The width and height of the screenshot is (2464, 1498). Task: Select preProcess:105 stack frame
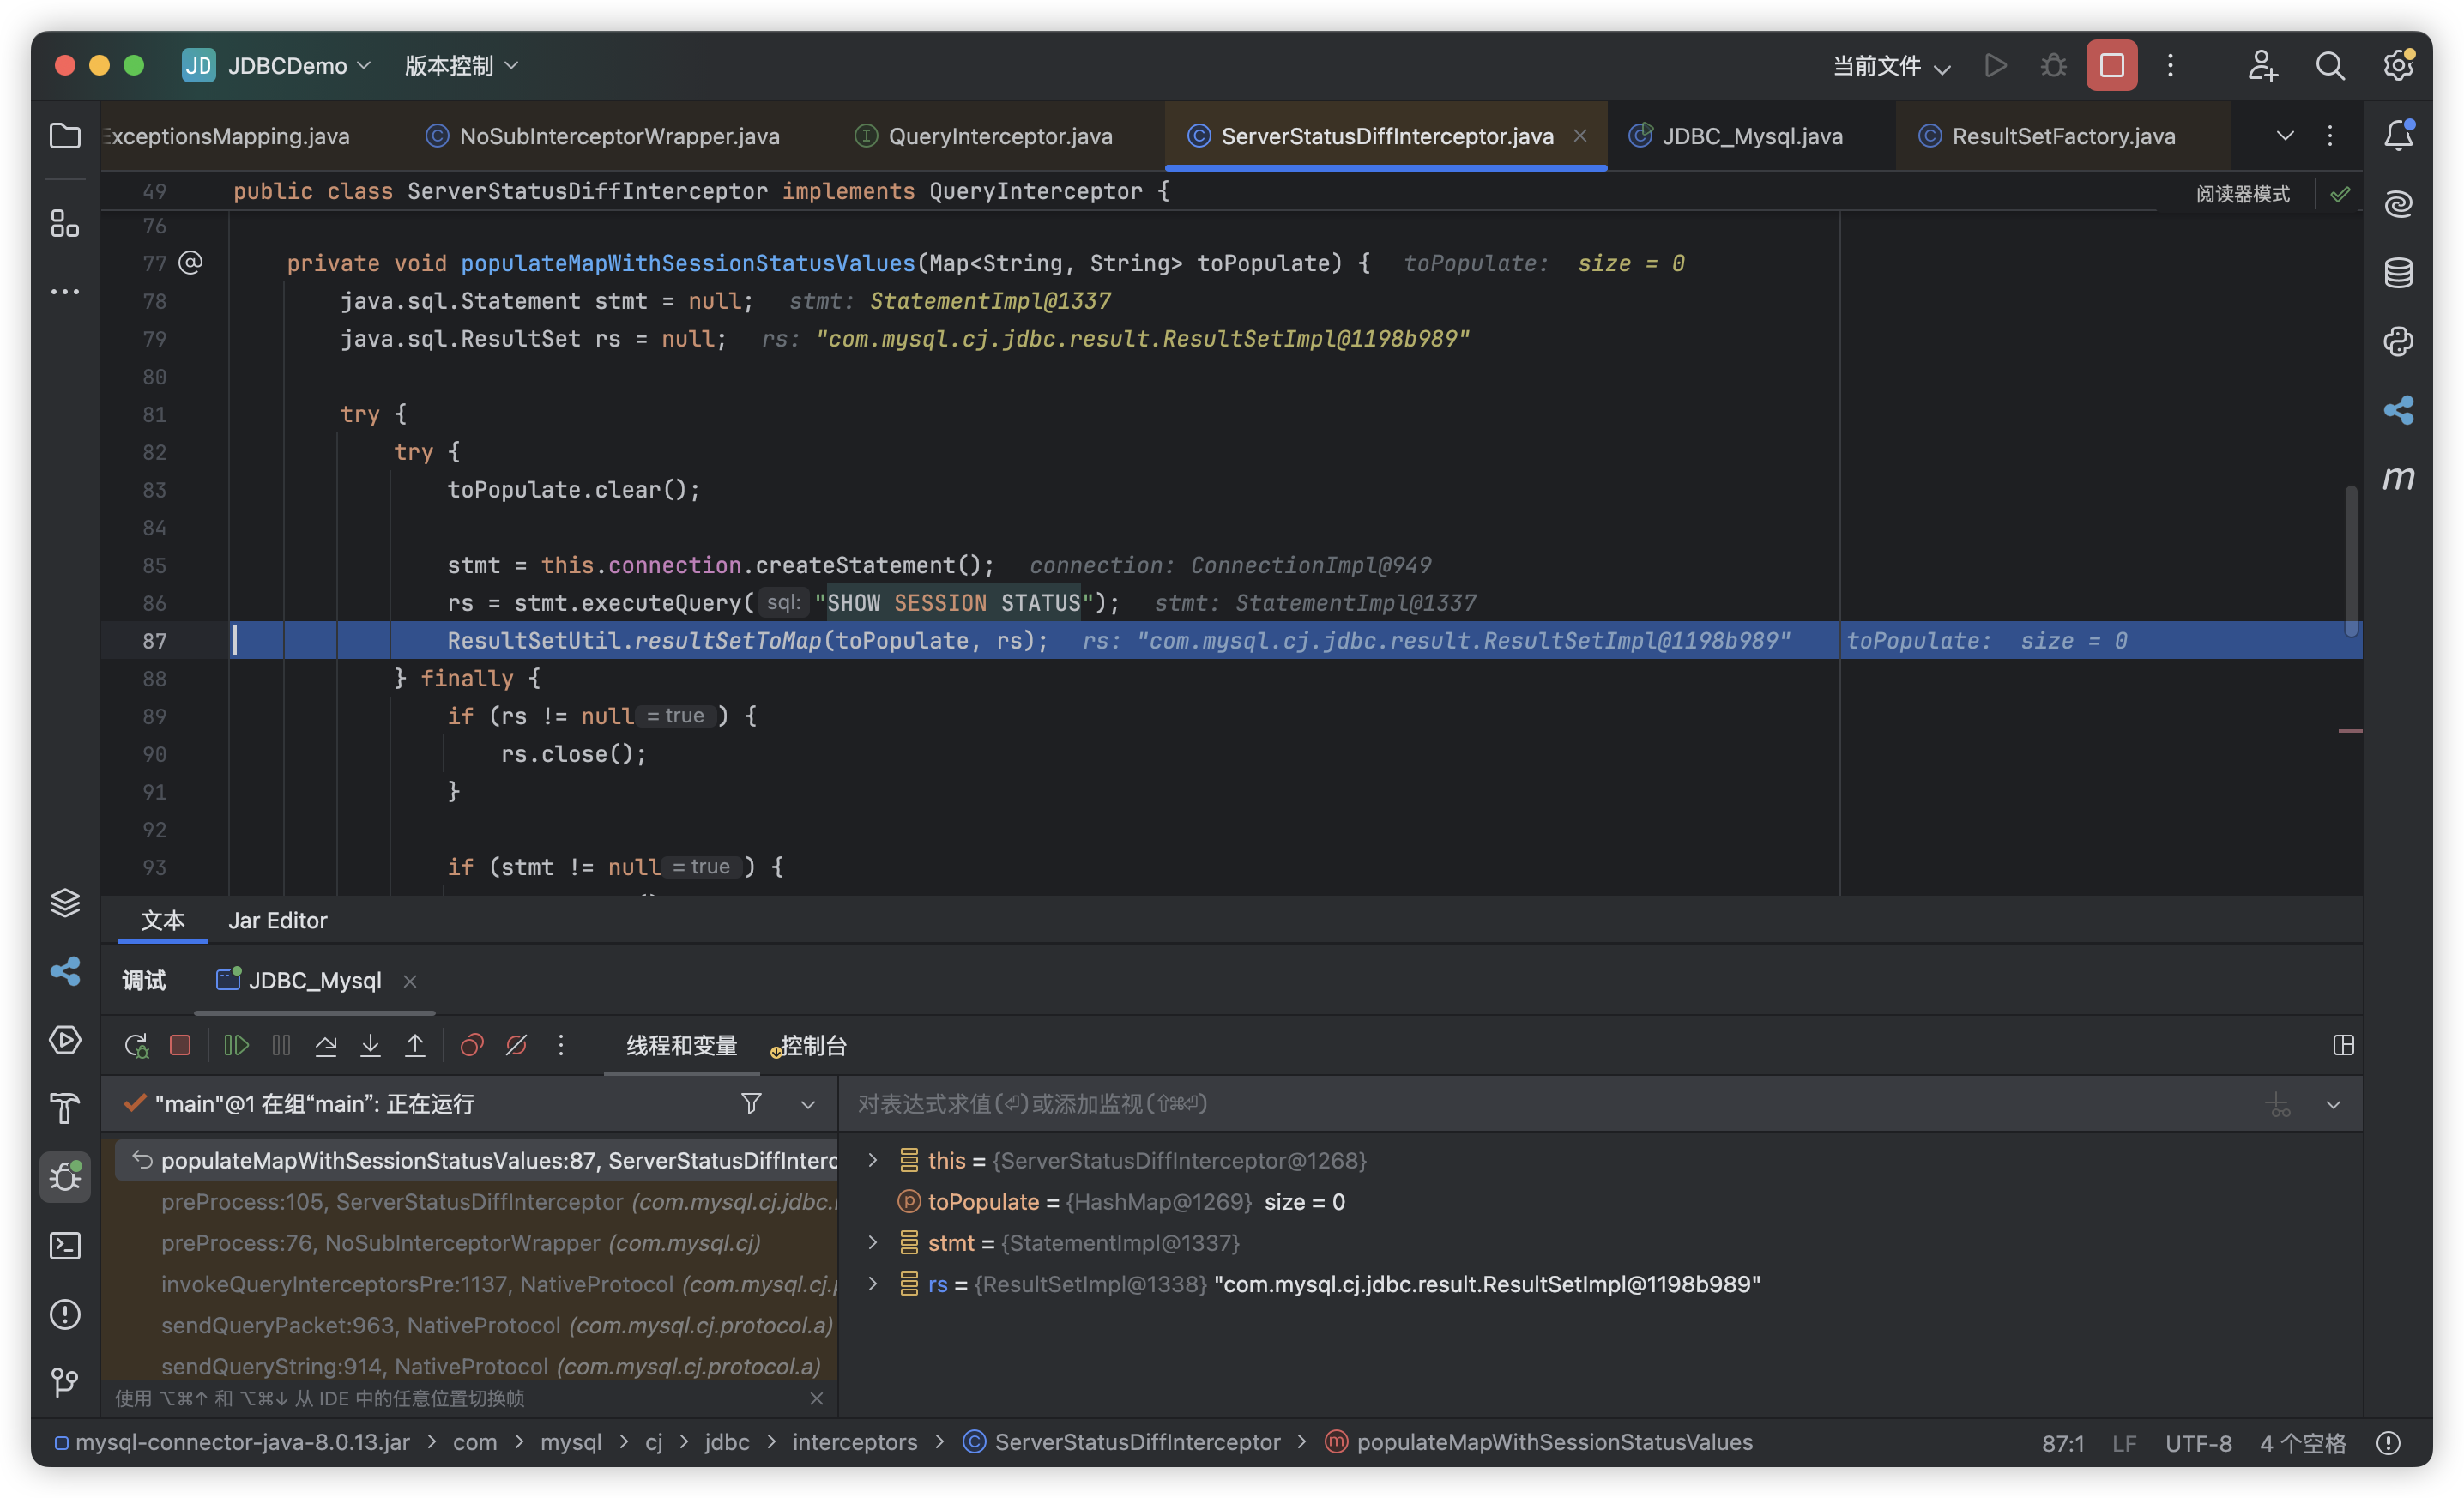[476, 1201]
